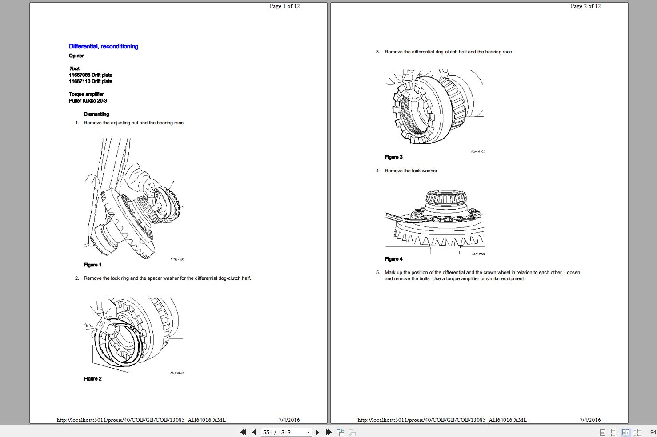Click the localhost URL in page 2 footer

pos(442,420)
